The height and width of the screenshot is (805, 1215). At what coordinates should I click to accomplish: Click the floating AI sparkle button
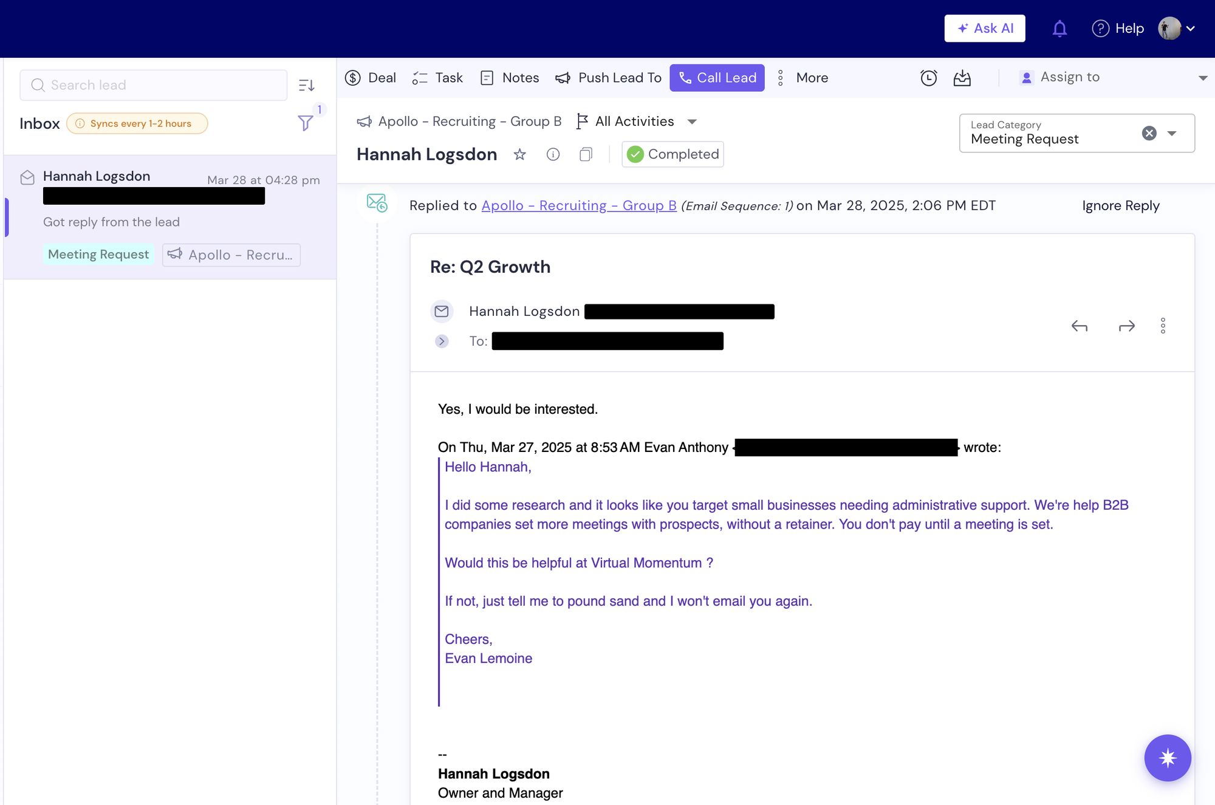(x=1168, y=758)
